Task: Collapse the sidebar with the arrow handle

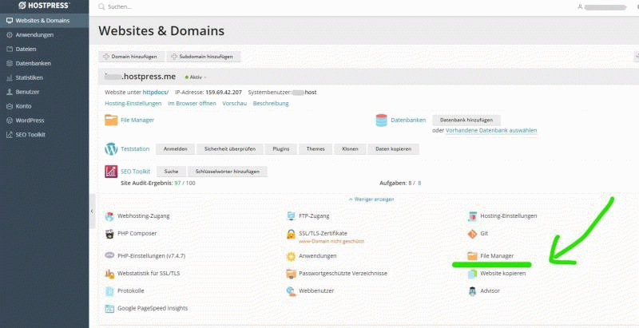Action: click(x=92, y=211)
